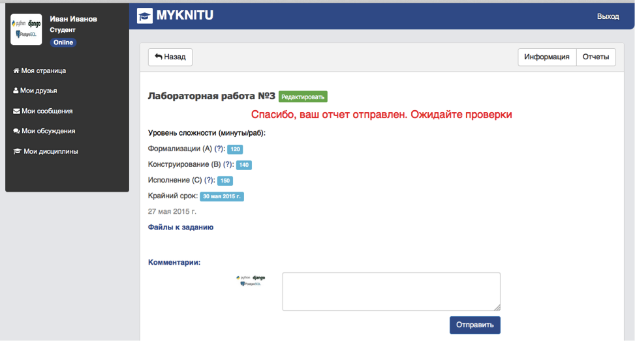Switch to the Информация tab

[547, 57]
